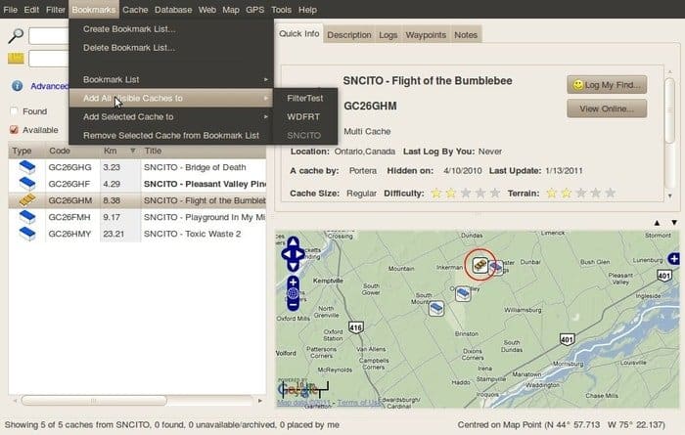Click the magnifying glass search icon
This screenshot has height=435, width=685.
[x=16, y=36]
